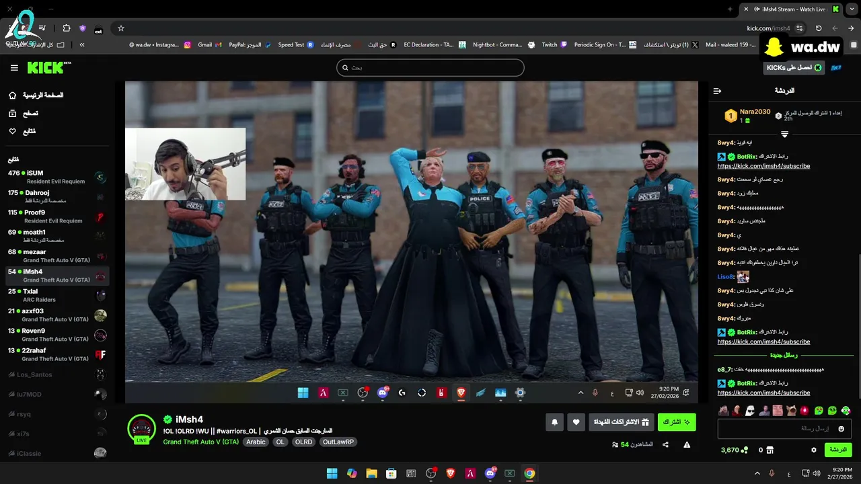Screen dimensions: 861x484
Task: Open the chat shop icon showing 0
Action: [770, 450]
